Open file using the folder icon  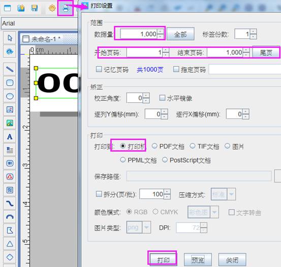pos(21,8)
